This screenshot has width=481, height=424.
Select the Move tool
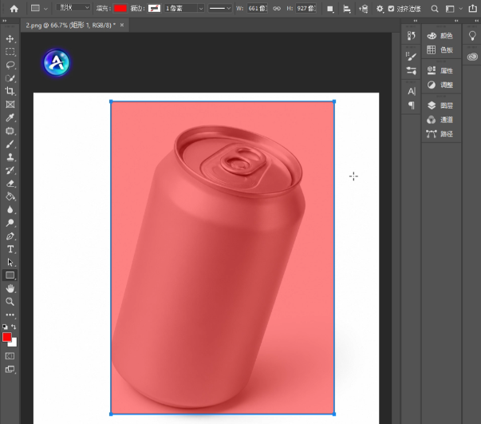pos(10,38)
